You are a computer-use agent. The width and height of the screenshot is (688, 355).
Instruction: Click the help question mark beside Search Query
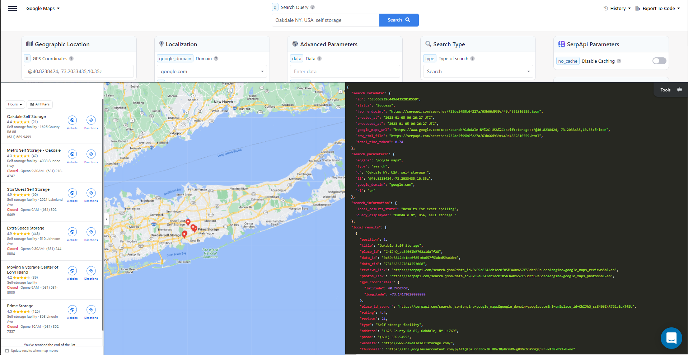313,7
